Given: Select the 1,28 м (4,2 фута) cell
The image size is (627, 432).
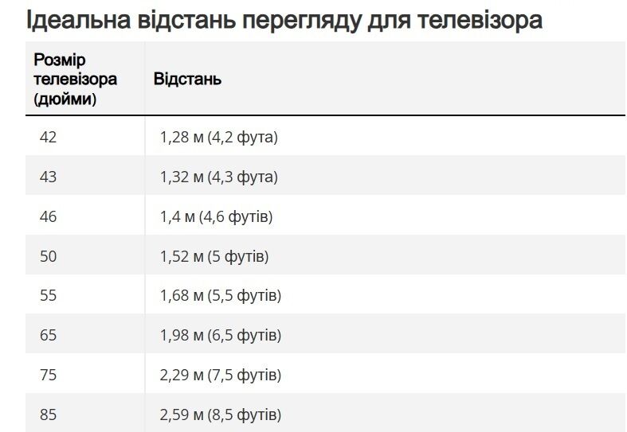Looking at the screenshot, I should (x=219, y=137).
